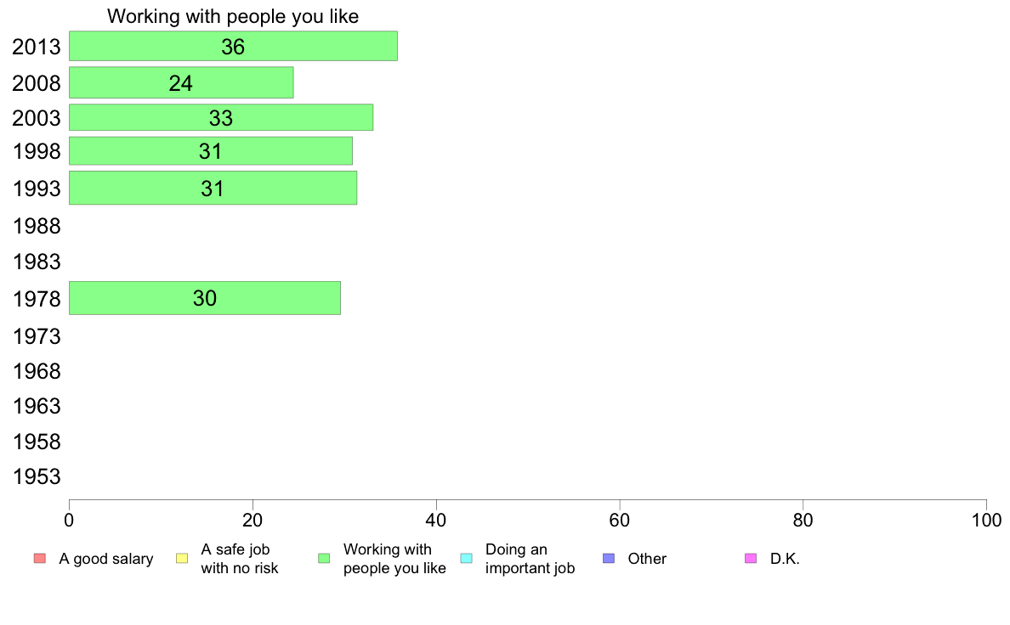Image resolution: width=1010 pixels, height=625 pixels.
Task: Click the 40 tick label on the axis
Action: (436, 520)
